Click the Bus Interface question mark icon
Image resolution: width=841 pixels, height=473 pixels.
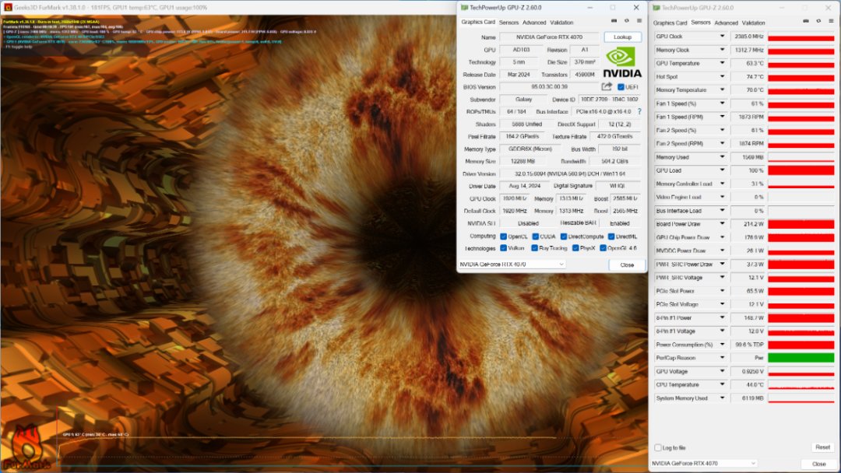639,111
